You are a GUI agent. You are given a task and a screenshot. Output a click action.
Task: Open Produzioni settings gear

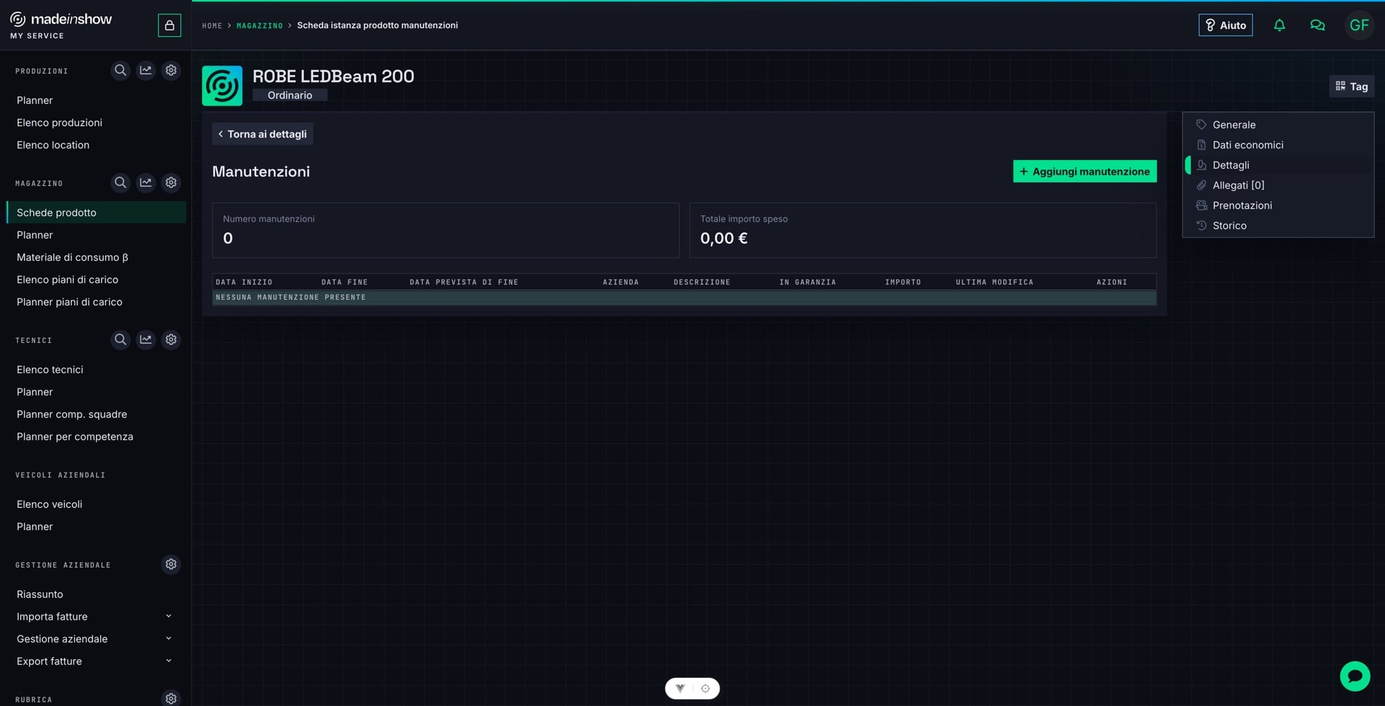point(171,71)
